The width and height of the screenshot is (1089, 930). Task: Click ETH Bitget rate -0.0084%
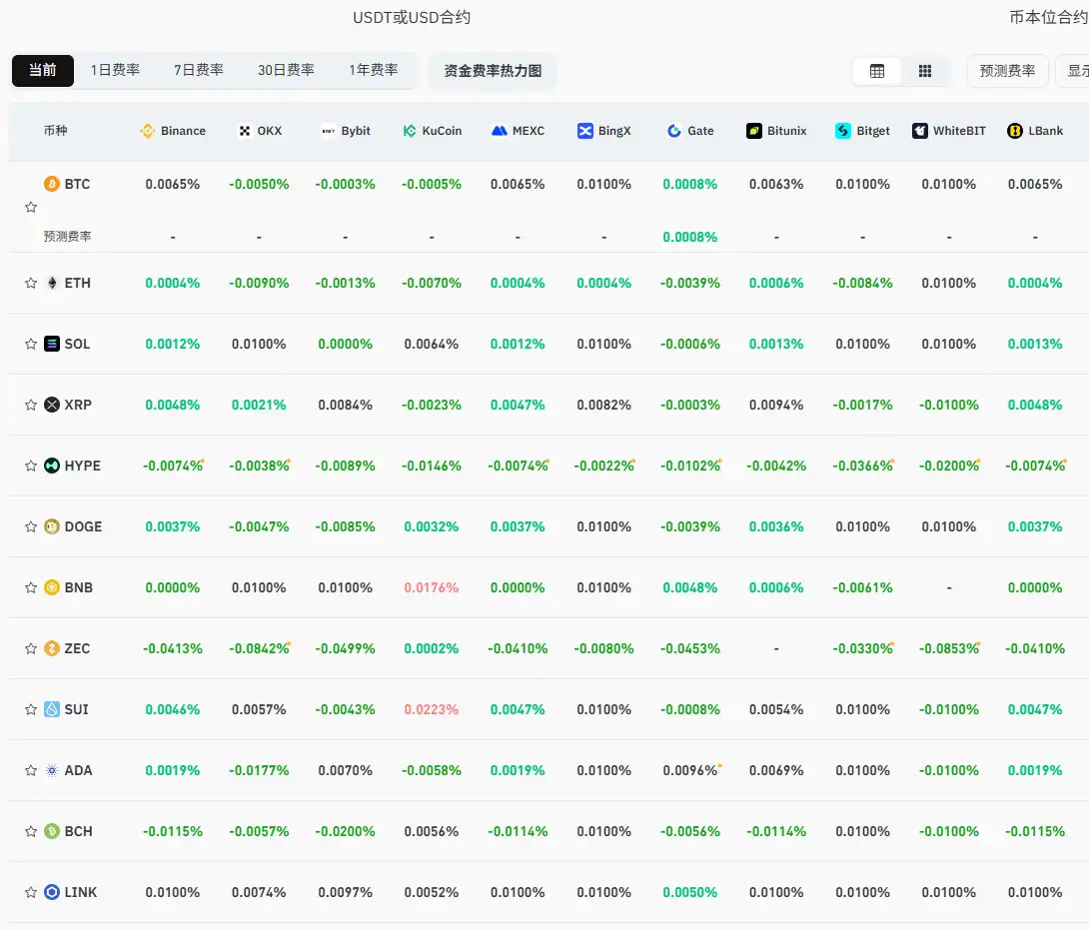(x=862, y=283)
